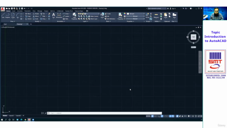Image resolution: width=227 pixels, height=128 pixels.
Task: Click the command line input
Action: click(105, 113)
